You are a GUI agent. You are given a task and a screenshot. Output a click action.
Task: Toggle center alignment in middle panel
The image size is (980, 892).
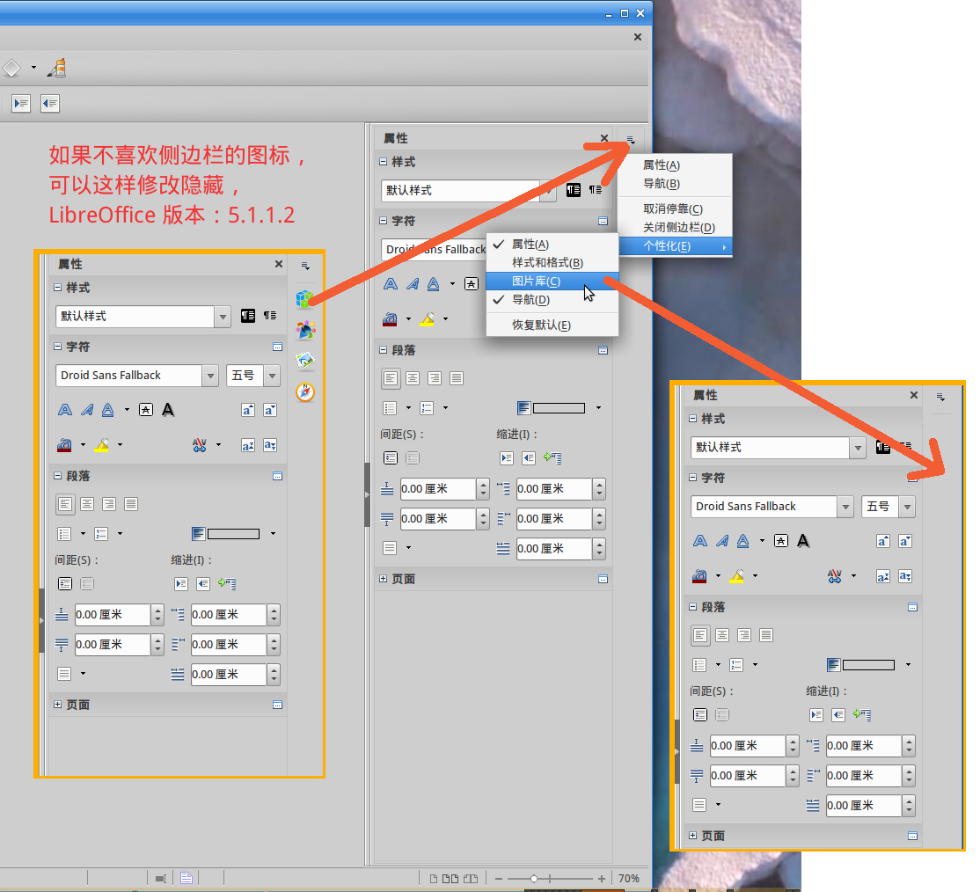tap(413, 378)
